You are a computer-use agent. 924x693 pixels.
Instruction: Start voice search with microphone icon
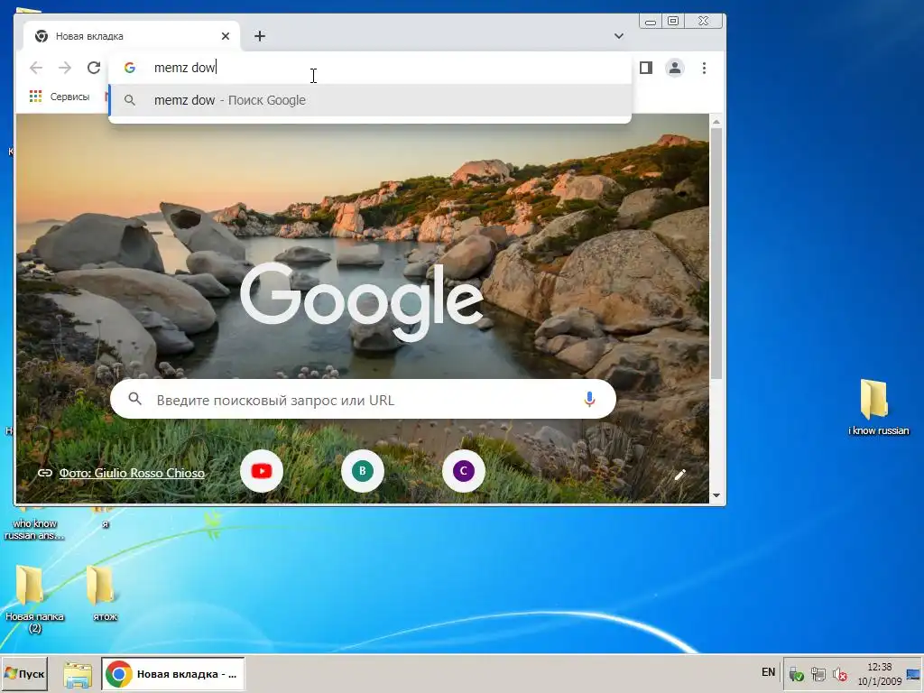pos(589,400)
